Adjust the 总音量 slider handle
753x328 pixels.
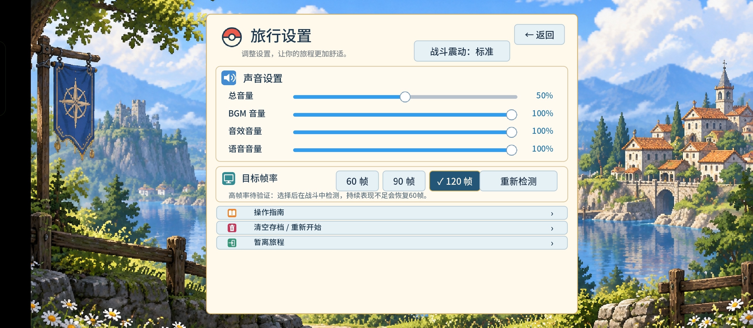(x=405, y=97)
